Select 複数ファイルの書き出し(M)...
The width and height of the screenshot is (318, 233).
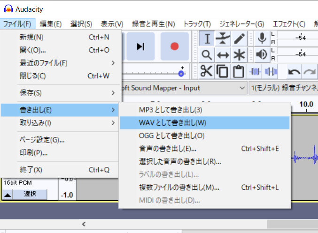pos(205,188)
